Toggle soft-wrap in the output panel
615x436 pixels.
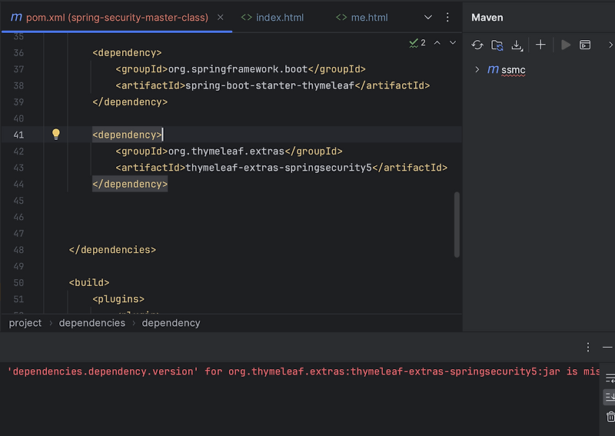click(x=610, y=378)
